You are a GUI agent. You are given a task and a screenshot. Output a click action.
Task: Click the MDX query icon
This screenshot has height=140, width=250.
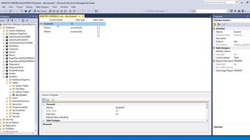pyautogui.click(x=54, y=11)
